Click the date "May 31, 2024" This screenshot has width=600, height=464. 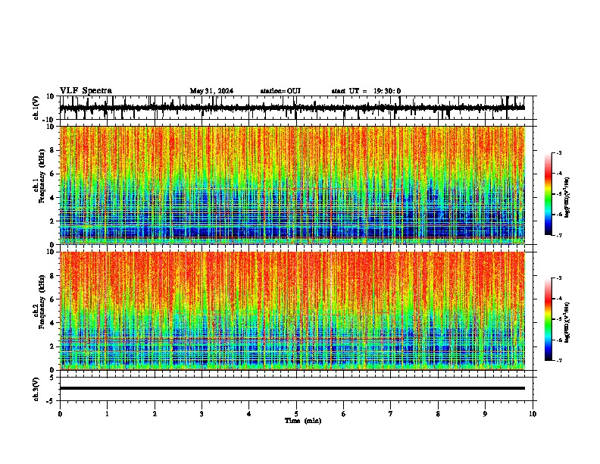tap(211, 91)
